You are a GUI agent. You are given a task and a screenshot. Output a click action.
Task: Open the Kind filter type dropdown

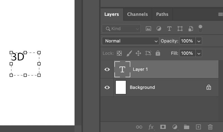(x=121, y=29)
